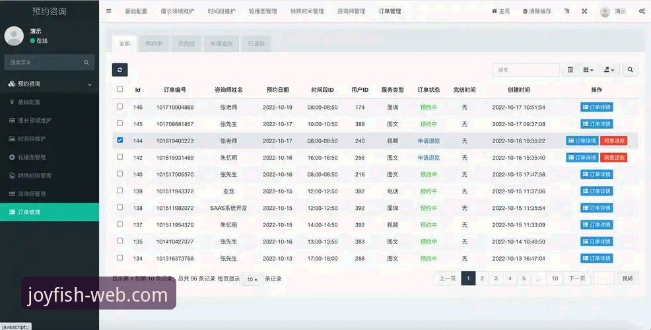
Task: Focus the page number input beside 跳转
Action: coord(603,278)
